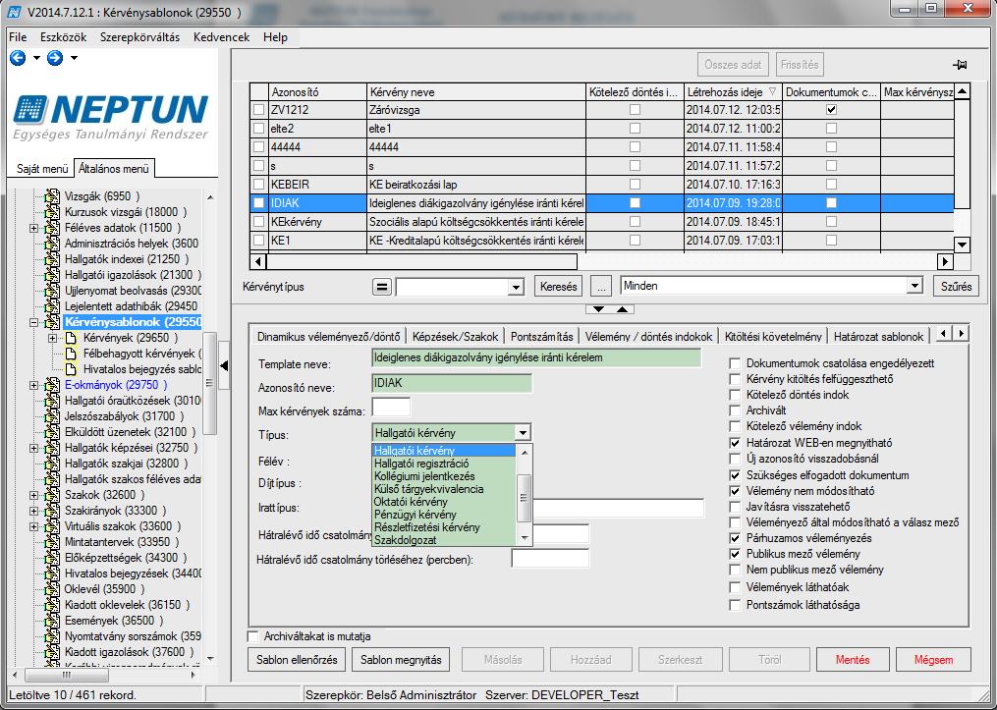Click the blue forward navigation arrow
Viewport: 997px width, 710px height.
(55, 59)
